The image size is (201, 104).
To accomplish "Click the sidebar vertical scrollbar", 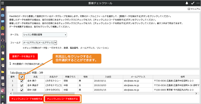I will point(6,24).
